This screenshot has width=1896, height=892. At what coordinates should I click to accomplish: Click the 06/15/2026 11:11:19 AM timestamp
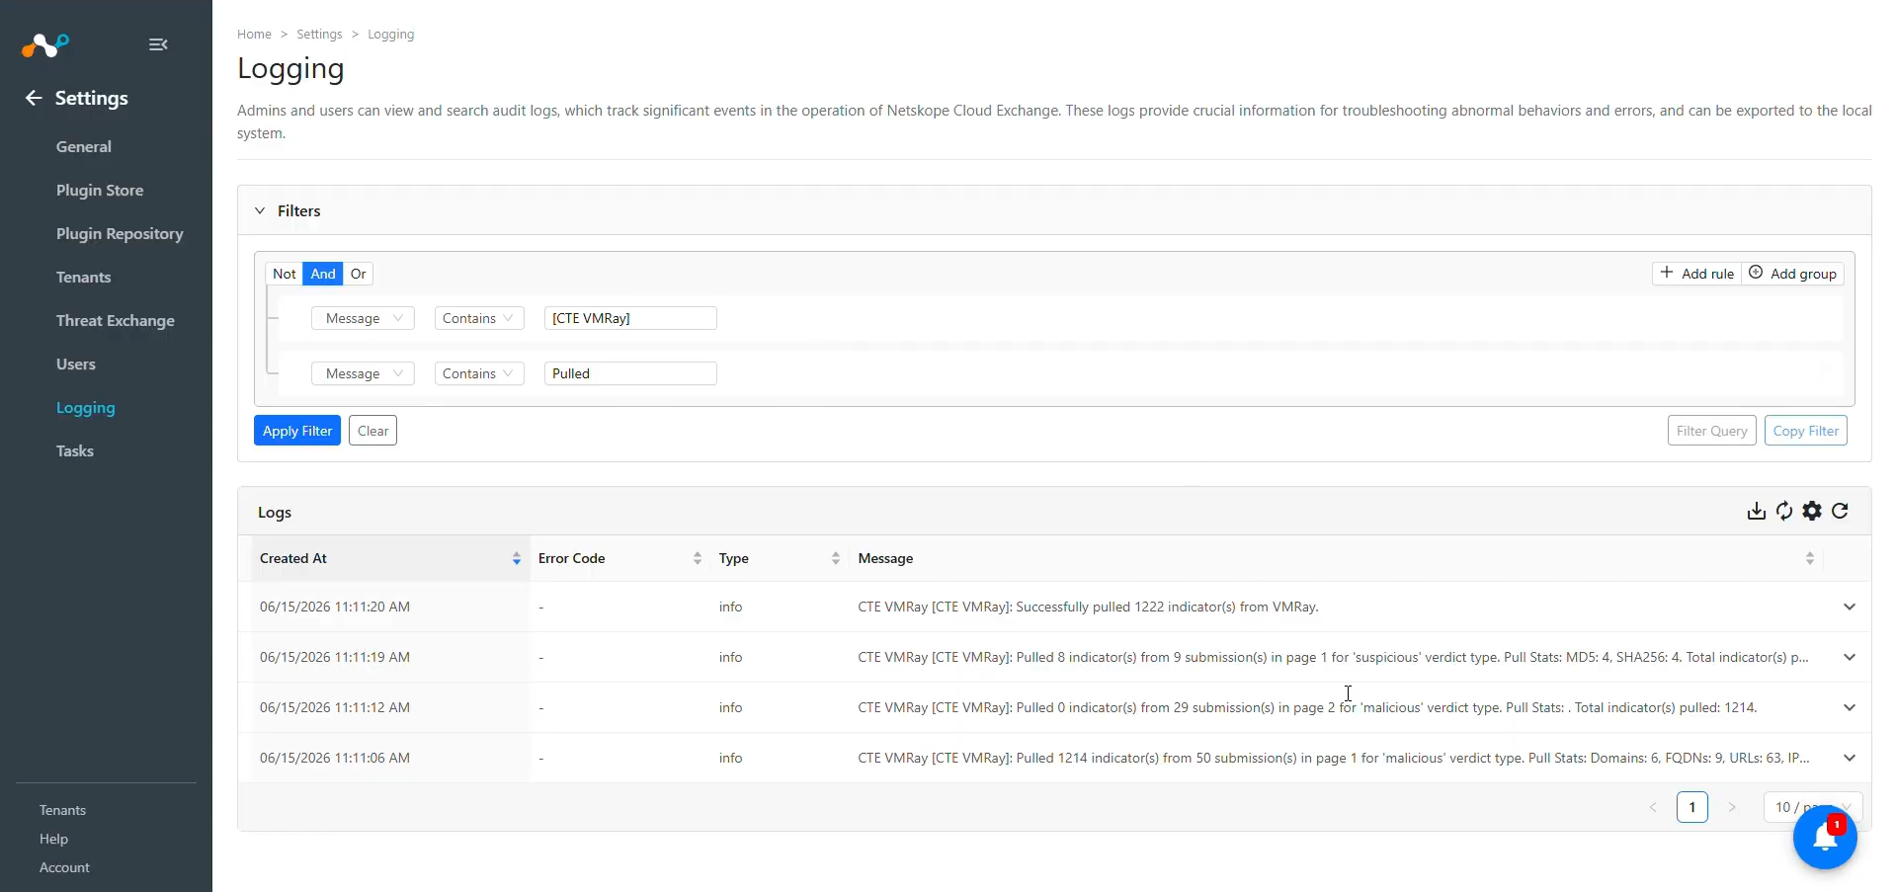(x=335, y=657)
